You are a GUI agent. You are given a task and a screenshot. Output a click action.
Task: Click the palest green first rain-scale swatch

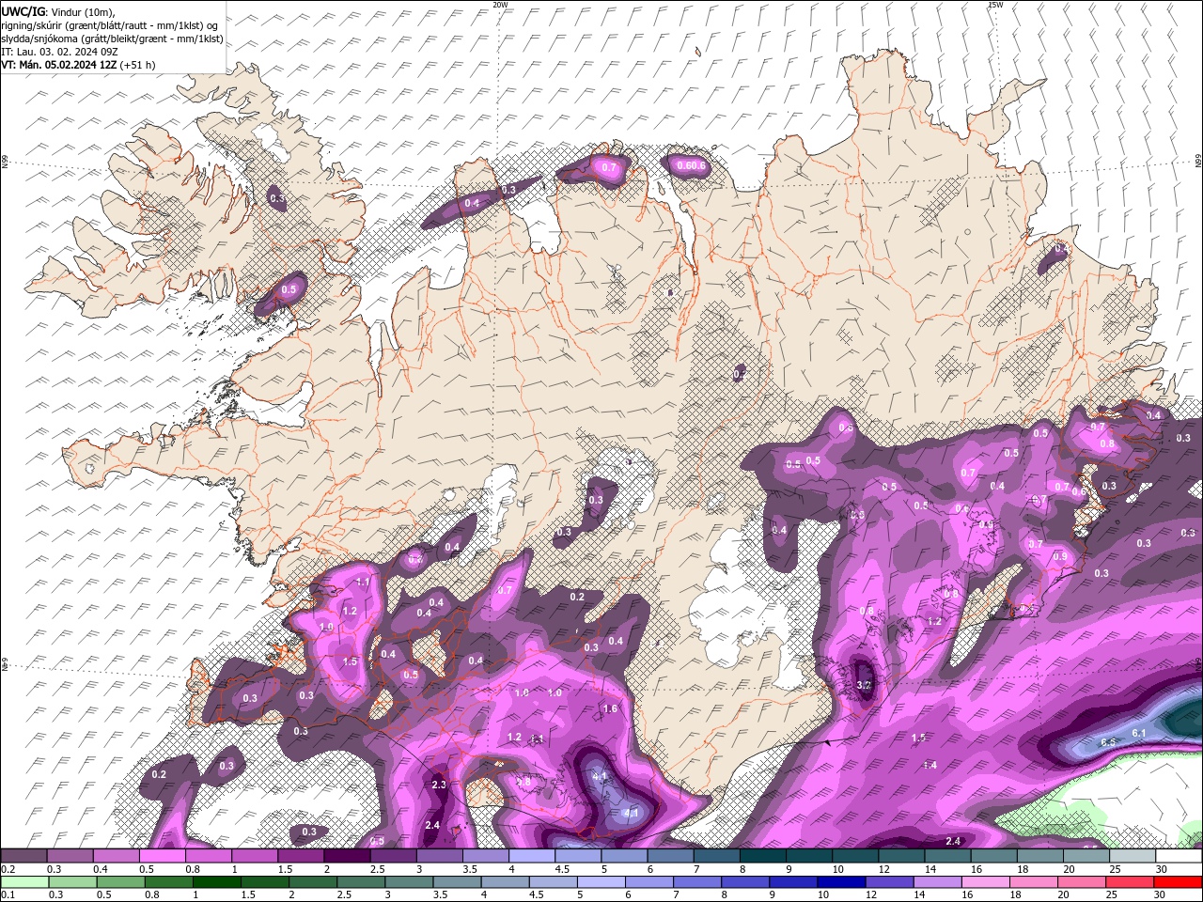pos(23,882)
